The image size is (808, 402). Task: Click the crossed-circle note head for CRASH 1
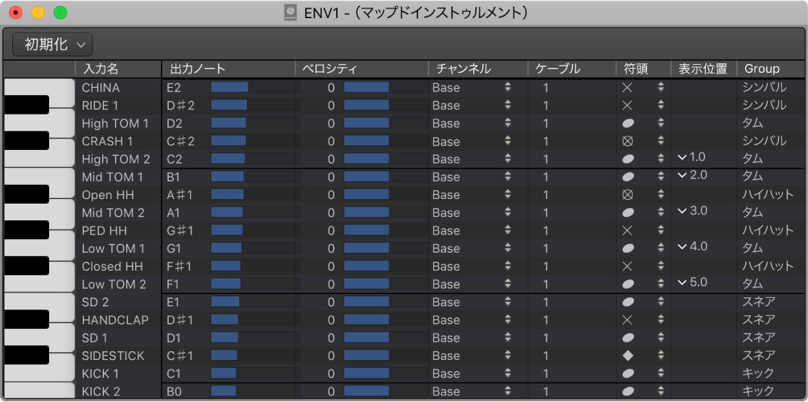point(626,141)
